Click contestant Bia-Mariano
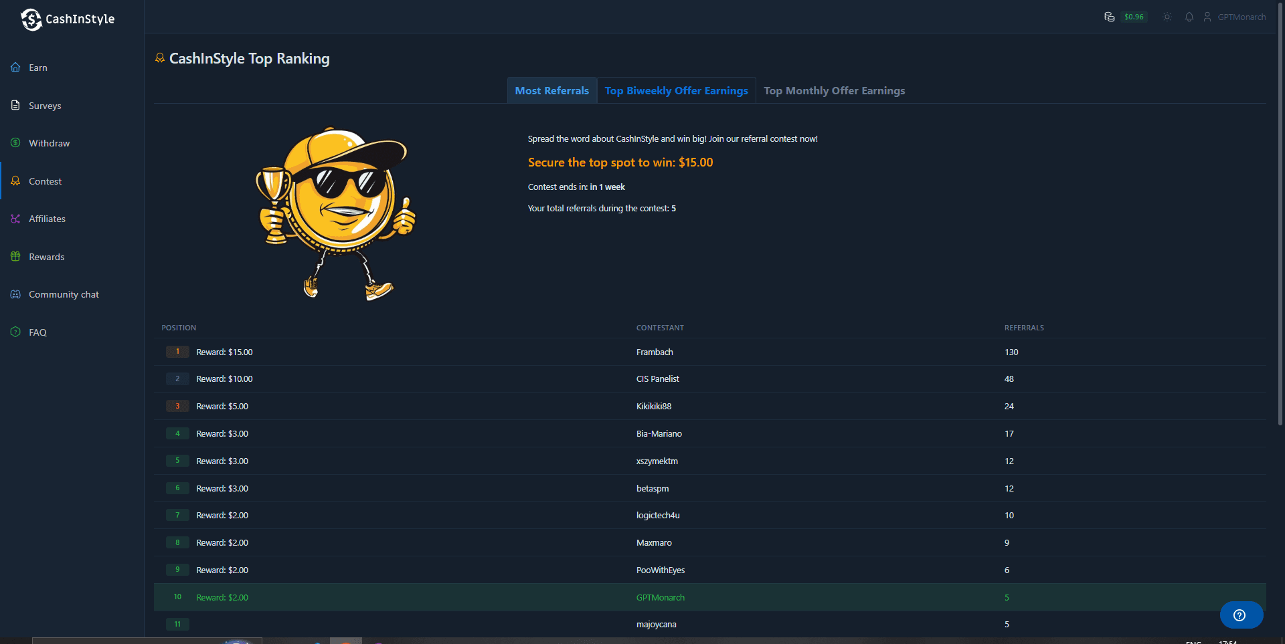This screenshot has height=644, width=1285. [x=659, y=433]
